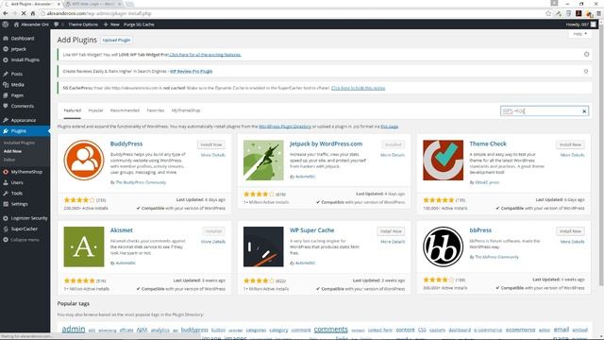Open Tools in the sidebar
Screen dimensions: 604x340
[x=17, y=194]
